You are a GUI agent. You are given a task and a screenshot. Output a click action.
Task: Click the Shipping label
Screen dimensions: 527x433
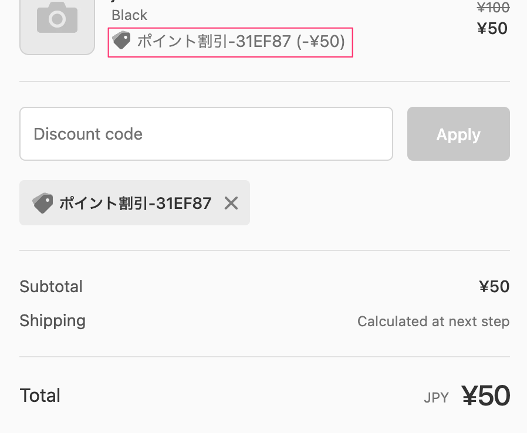click(x=53, y=321)
